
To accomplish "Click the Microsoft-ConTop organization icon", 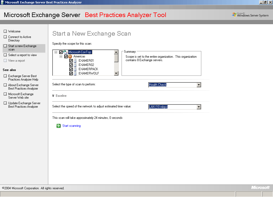I will click(x=65, y=52).
